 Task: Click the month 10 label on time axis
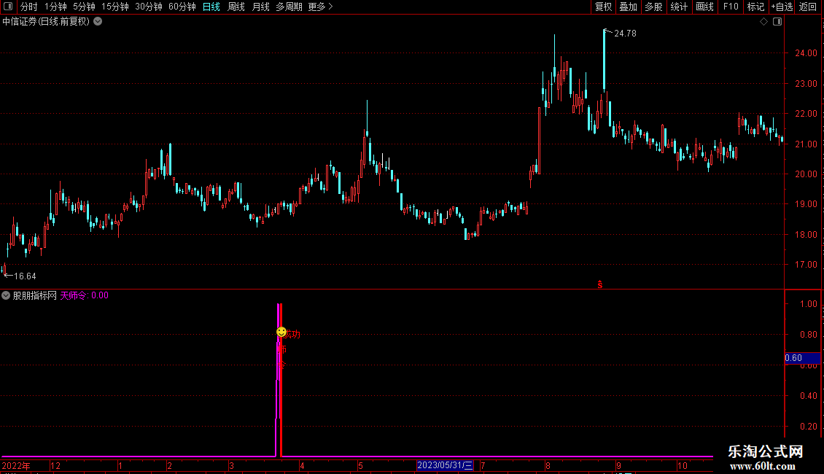coord(682,465)
